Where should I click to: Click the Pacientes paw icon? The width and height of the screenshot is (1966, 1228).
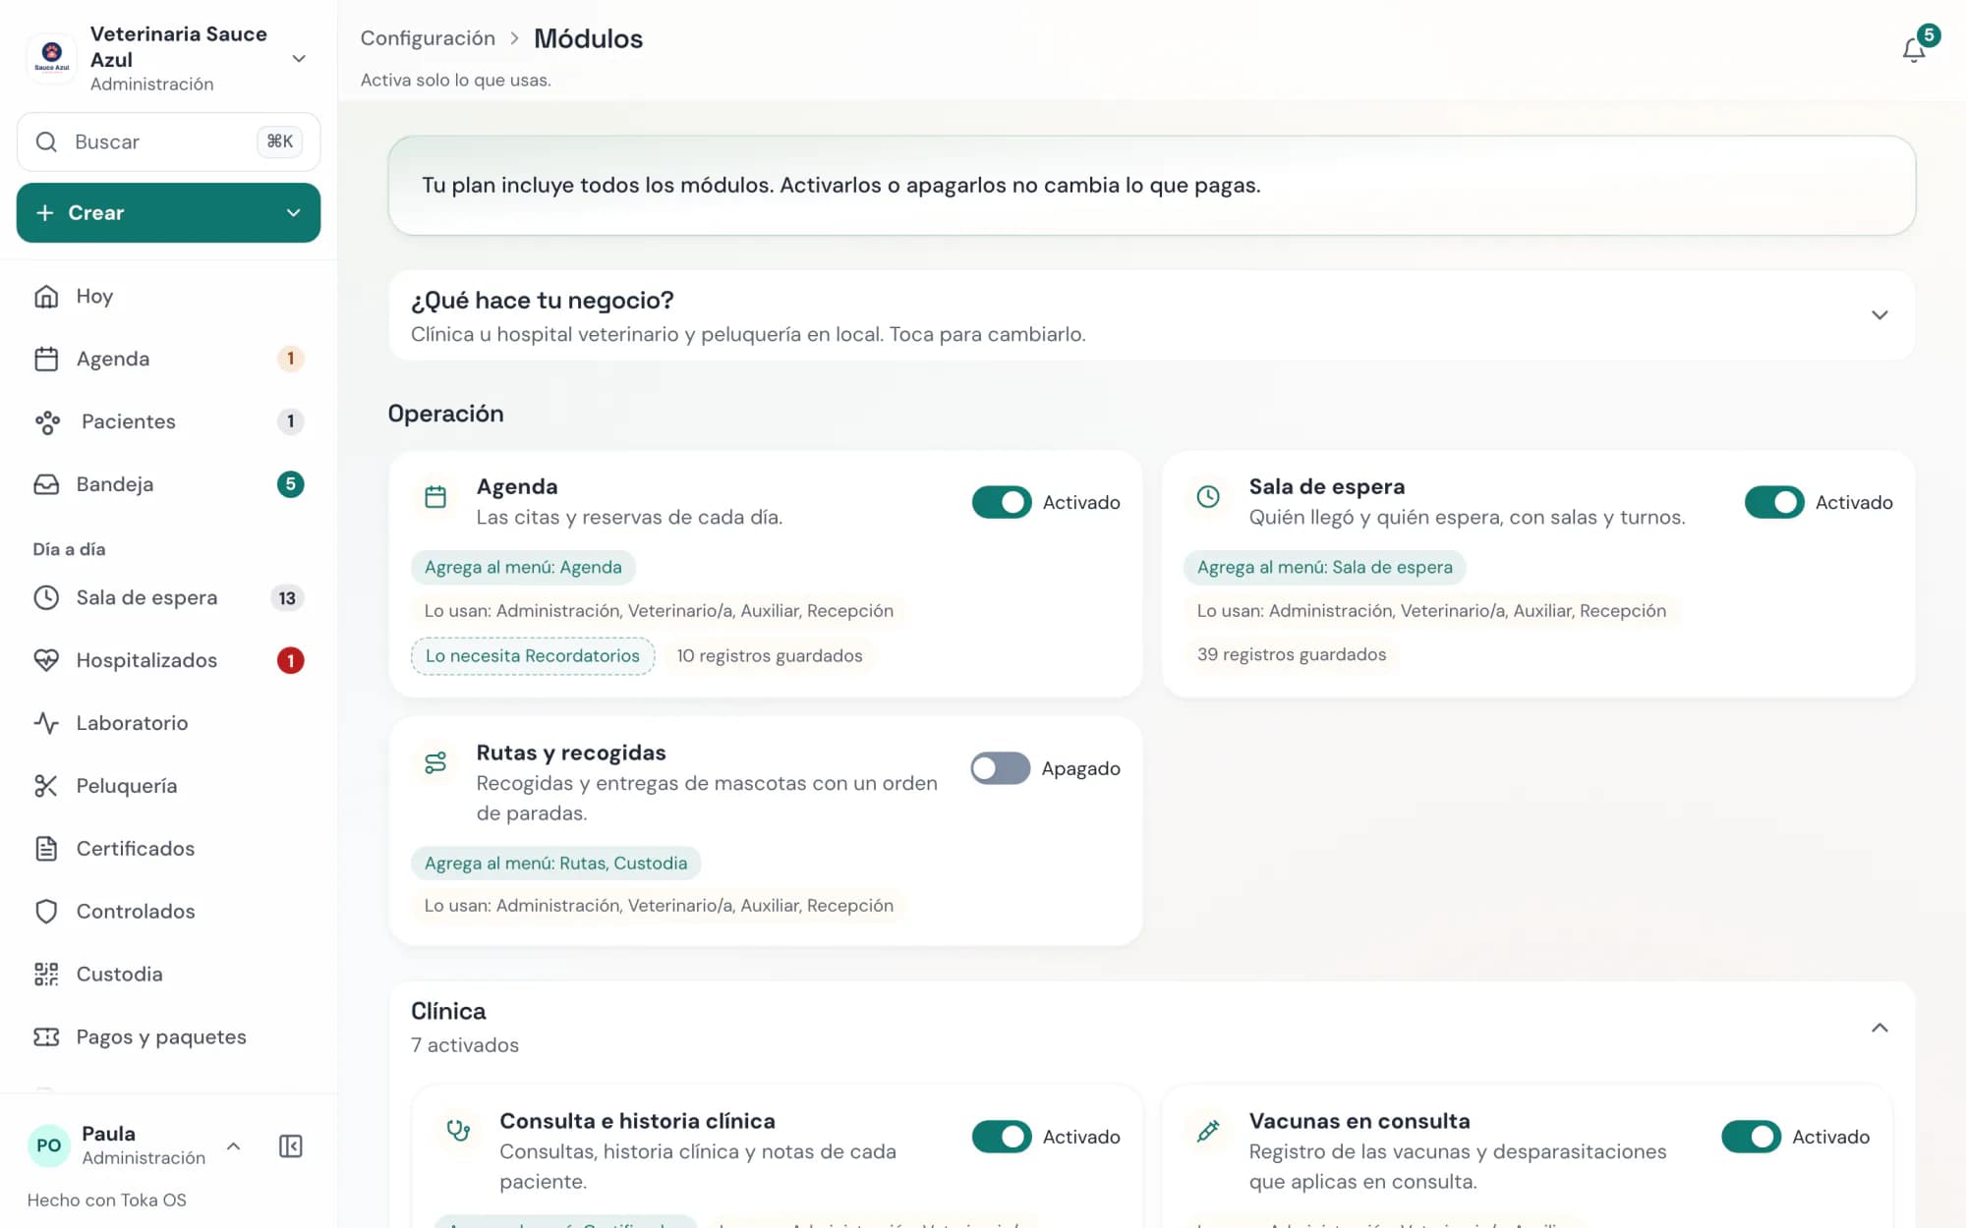tap(47, 421)
